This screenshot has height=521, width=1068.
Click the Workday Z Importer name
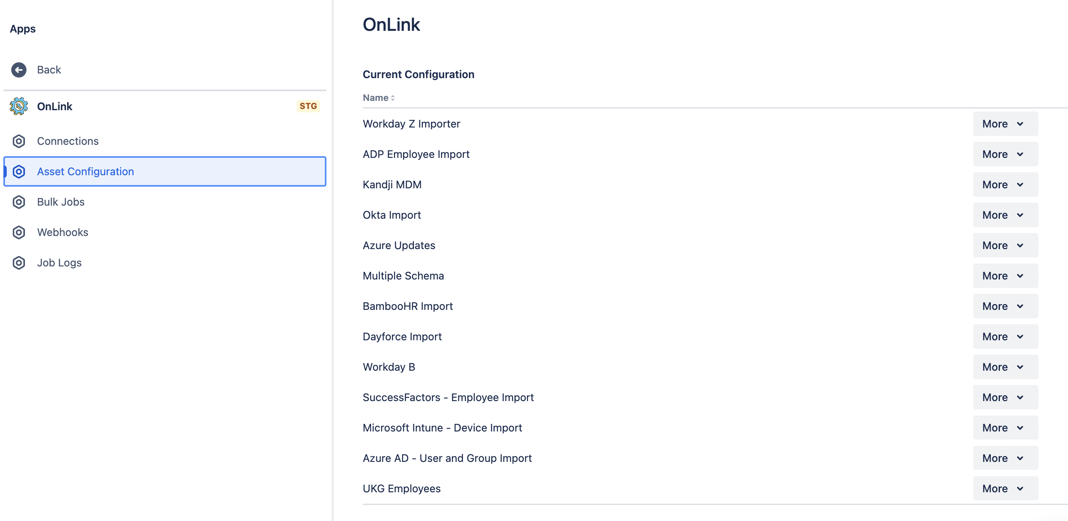[x=411, y=124]
